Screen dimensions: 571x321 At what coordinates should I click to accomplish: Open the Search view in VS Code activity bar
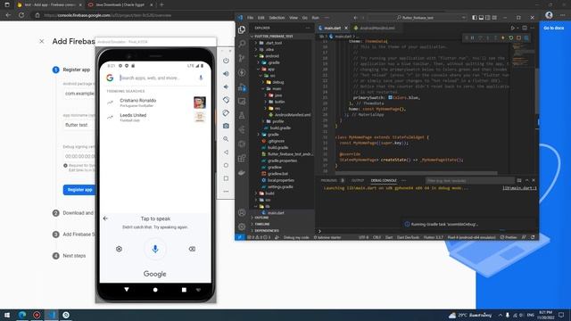[242, 44]
